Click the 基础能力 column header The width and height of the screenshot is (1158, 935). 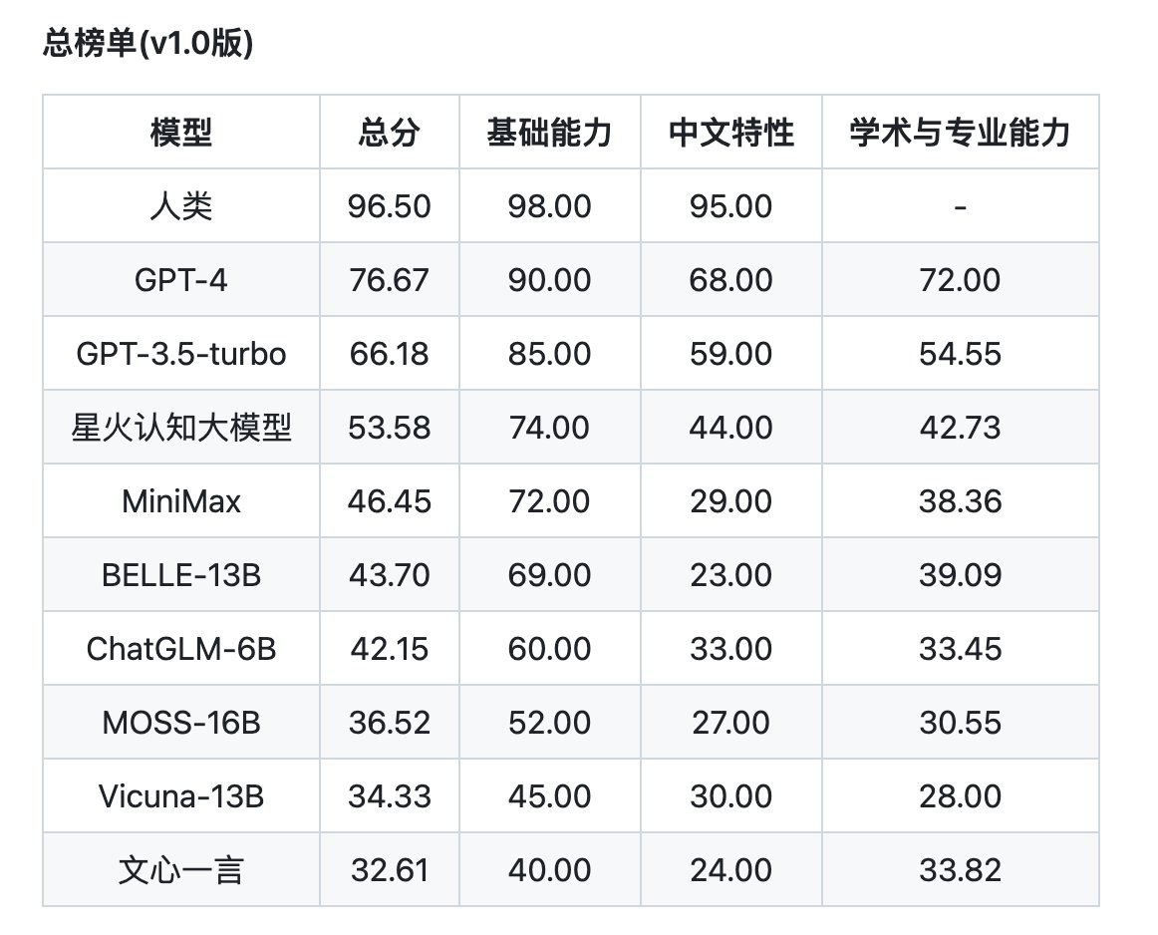(x=549, y=133)
